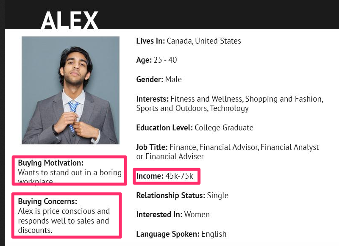Select Alex's profile photo
The image size is (339, 246).
coord(70,90)
